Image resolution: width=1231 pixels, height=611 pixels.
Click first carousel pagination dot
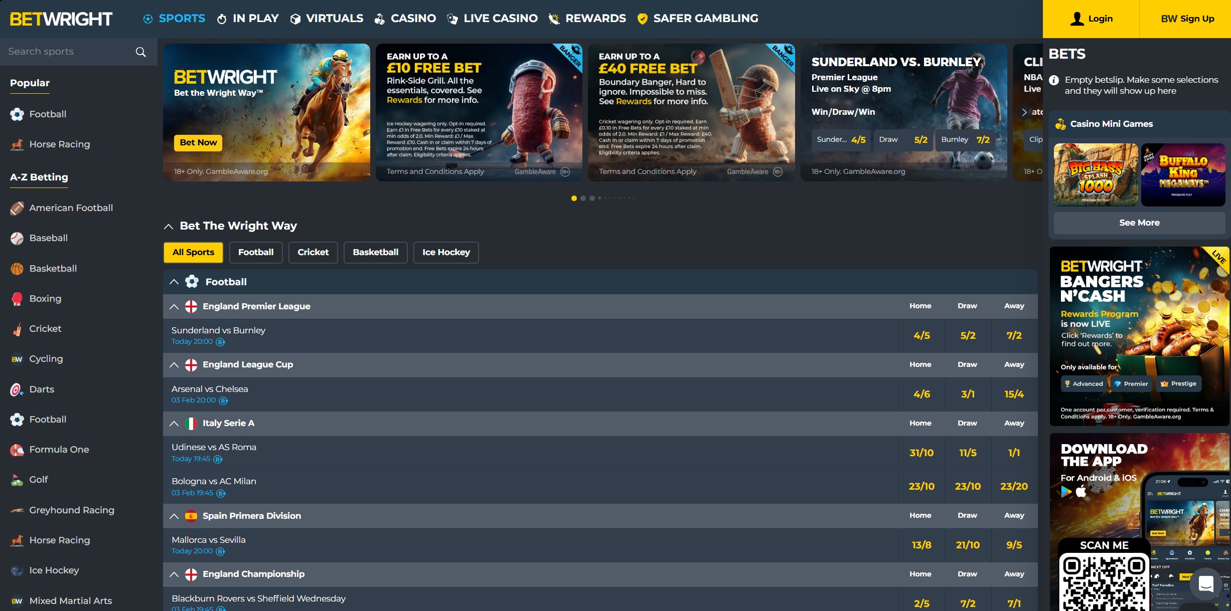[x=574, y=198]
